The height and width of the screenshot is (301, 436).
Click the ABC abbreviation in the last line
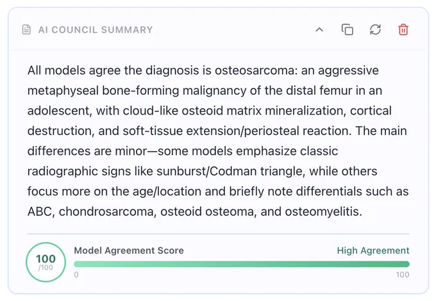[39, 211]
